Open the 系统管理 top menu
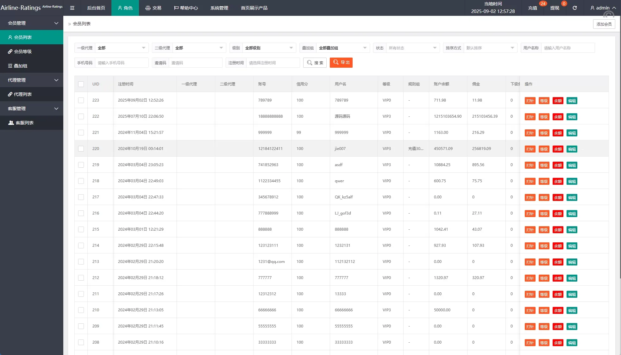 click(x=219, y=8)
